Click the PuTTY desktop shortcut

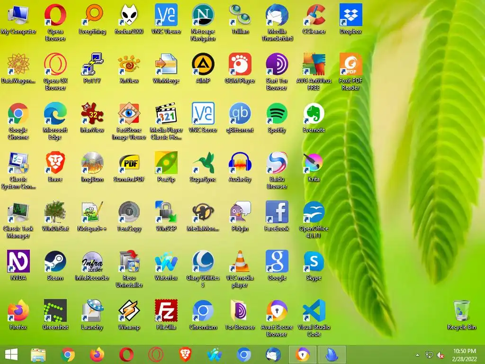tap(92, 68)
